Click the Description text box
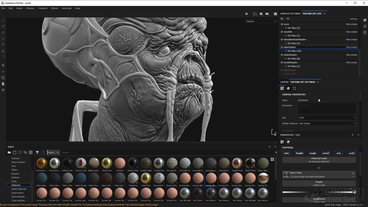368x207 pixels. click(327, 109)
